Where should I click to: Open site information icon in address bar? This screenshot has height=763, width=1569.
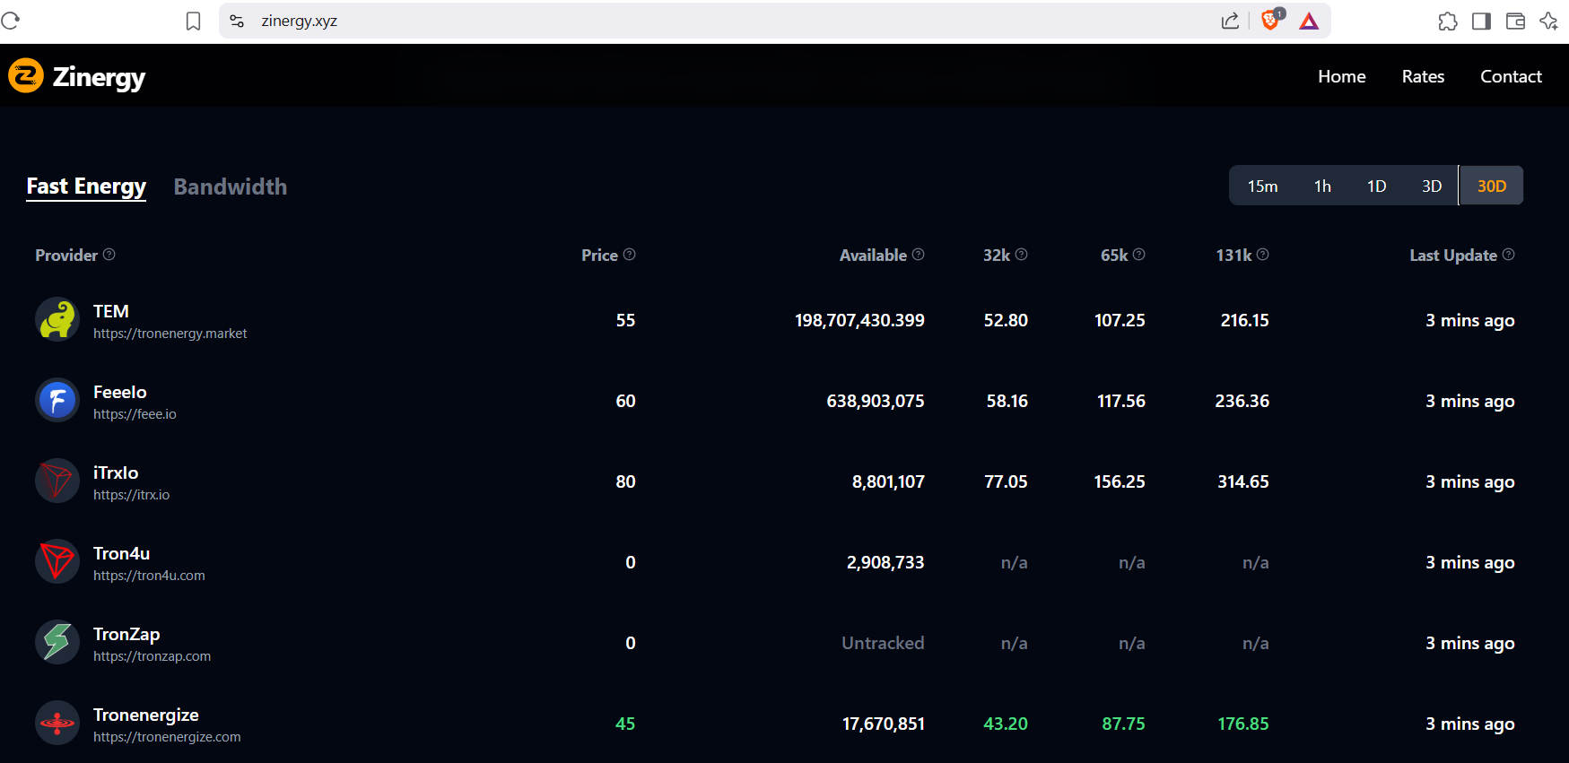(237, 21)
